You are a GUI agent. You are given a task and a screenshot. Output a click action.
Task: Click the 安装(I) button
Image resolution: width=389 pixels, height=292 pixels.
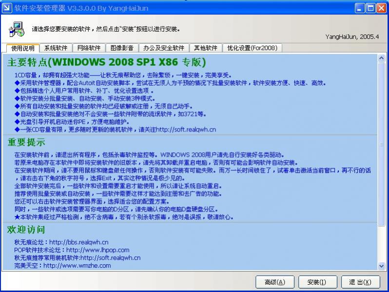317,282
